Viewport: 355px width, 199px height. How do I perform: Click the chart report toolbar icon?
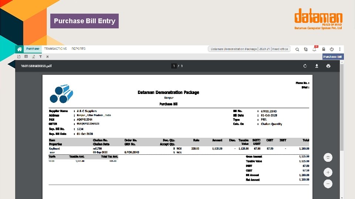33,57
